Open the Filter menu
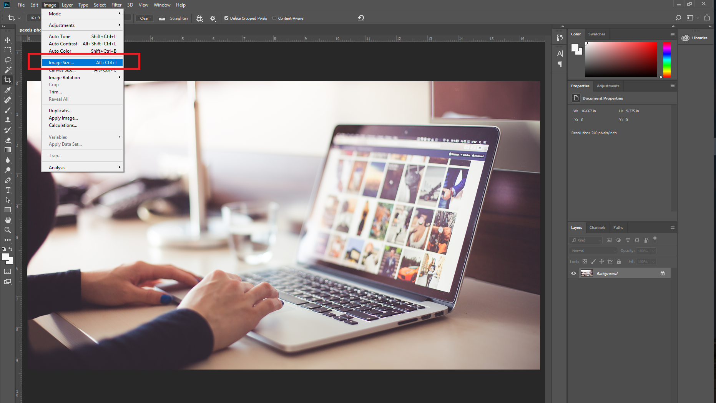The height and width of the screenshot is (403, 716). [x=116, y=5]
